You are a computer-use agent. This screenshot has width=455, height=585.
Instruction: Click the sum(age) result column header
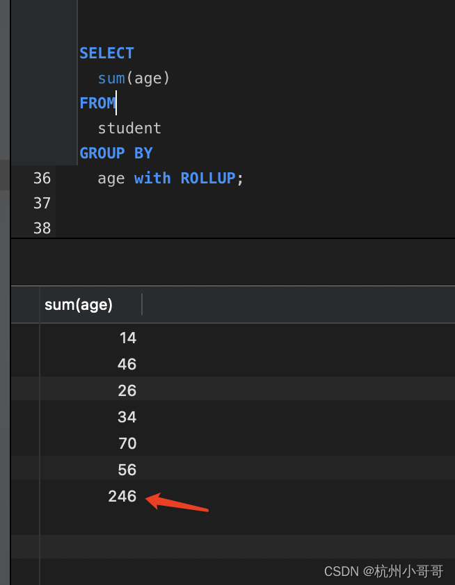coord(78,304)
